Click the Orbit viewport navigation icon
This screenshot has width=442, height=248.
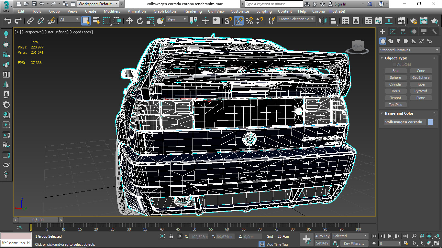point(429,243)
